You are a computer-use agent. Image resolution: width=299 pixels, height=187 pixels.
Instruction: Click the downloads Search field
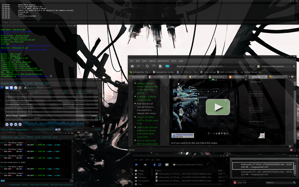(280, 183)
